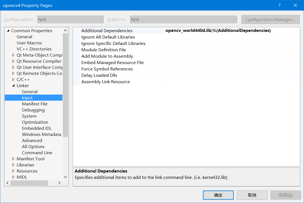Screen dimensions: 304x203
Task: Expand the MIDL node
Action: (13, 177)
